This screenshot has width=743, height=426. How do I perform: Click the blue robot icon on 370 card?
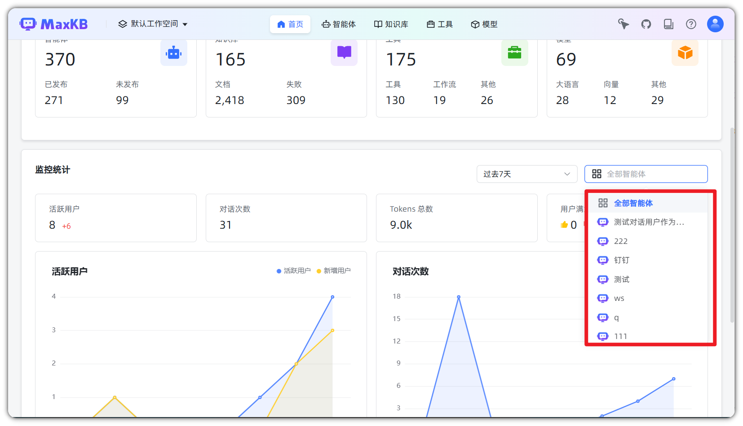click(174, 53)
